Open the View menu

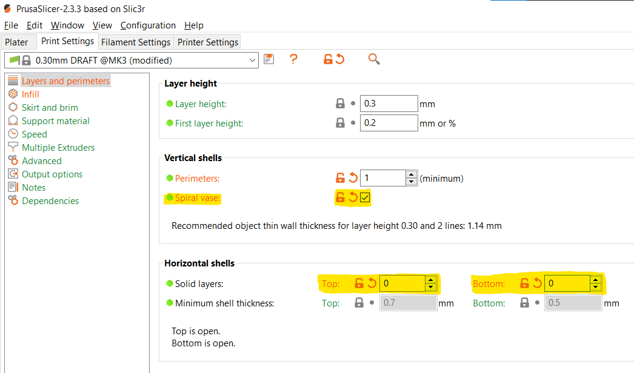(x=102, y=25)
